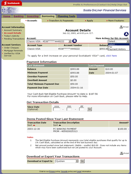This screenshot has width=131, height=174.
Task: Open Pending Transactions in sidebar
Action: (x=14, y=39)
